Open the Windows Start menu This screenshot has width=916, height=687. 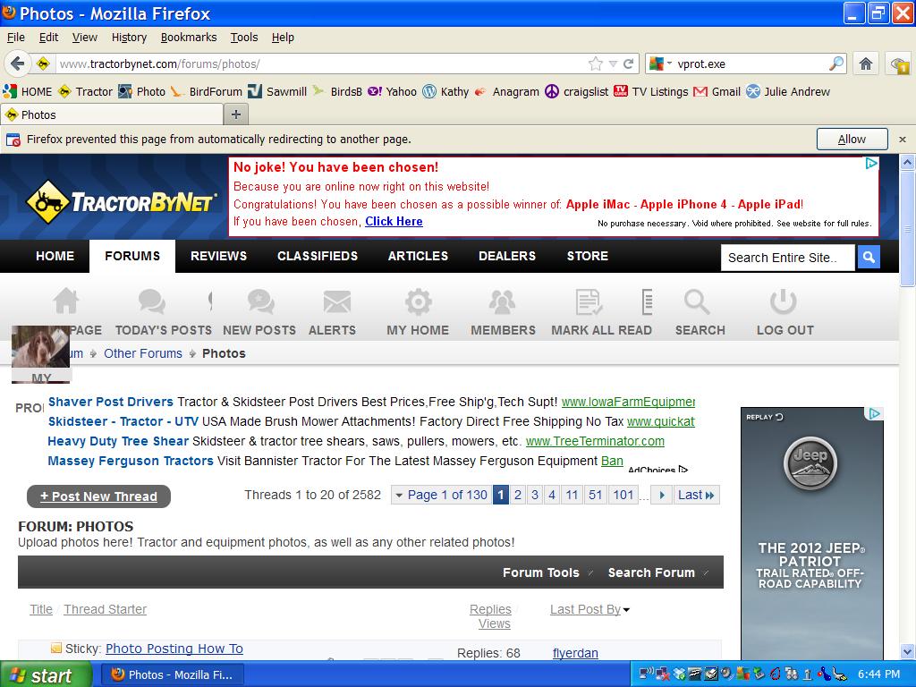(x=46, y=674)
